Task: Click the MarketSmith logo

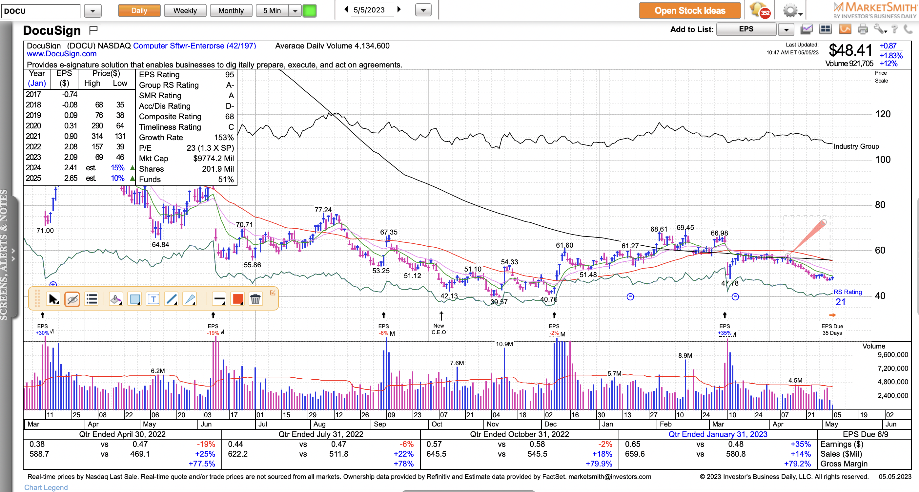Action: (875, 10)
